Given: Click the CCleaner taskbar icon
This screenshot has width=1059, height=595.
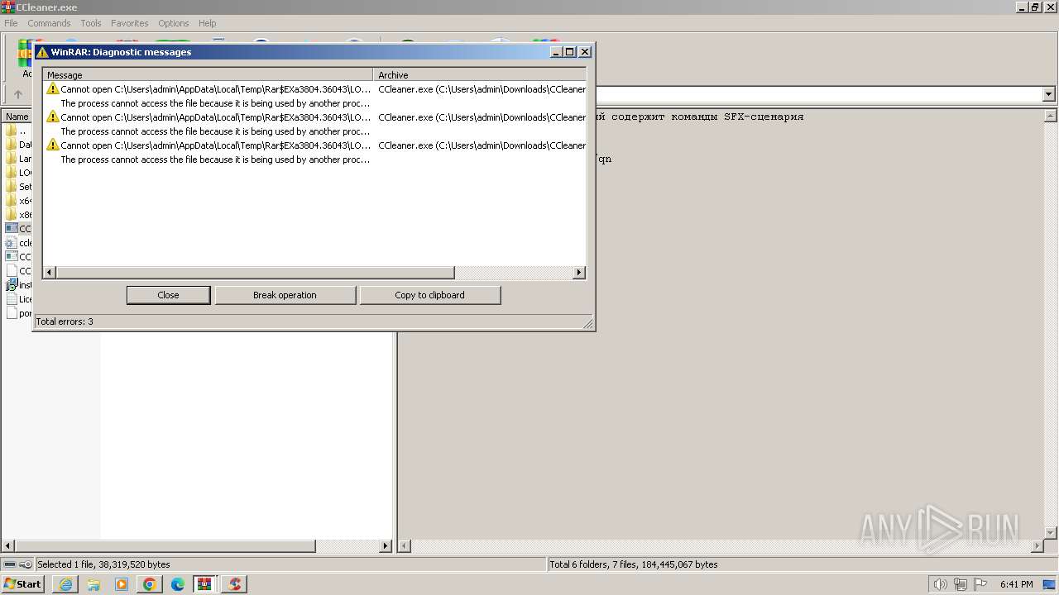Looking at the screenshot, I should [234, 584].
